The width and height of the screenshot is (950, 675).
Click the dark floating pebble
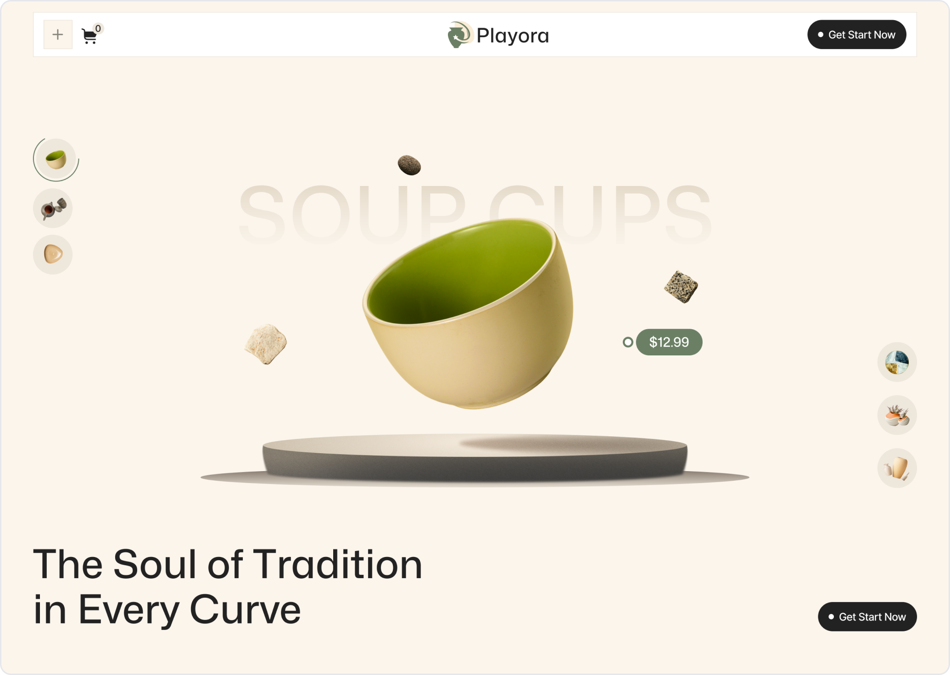pyautogui.click(x=409, y=165)
